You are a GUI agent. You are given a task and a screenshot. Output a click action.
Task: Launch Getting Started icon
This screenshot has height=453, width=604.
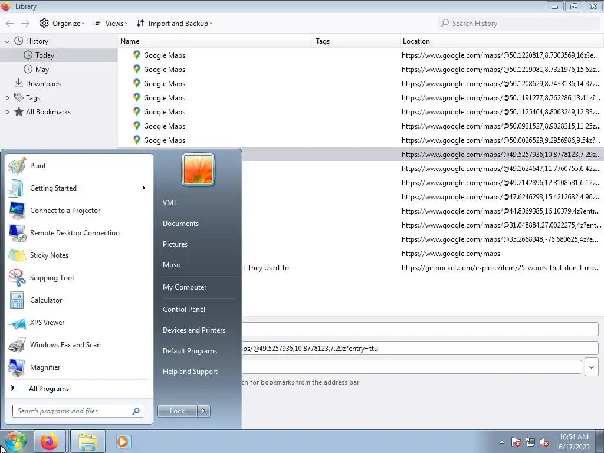16,188
